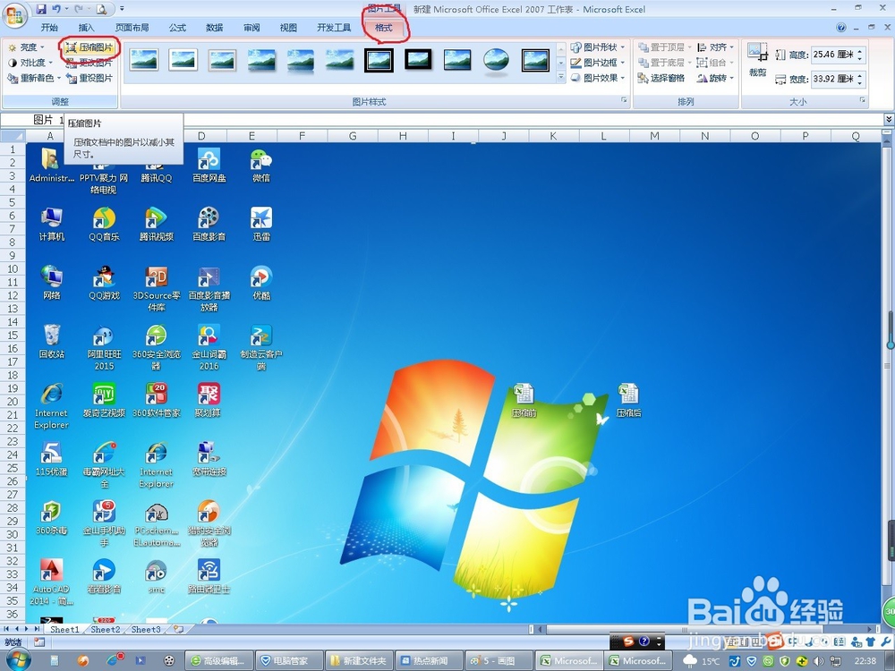Open Excel Help with the question mark icon
The height and width of the screenshot is (671, 895).
pos(840,28)
